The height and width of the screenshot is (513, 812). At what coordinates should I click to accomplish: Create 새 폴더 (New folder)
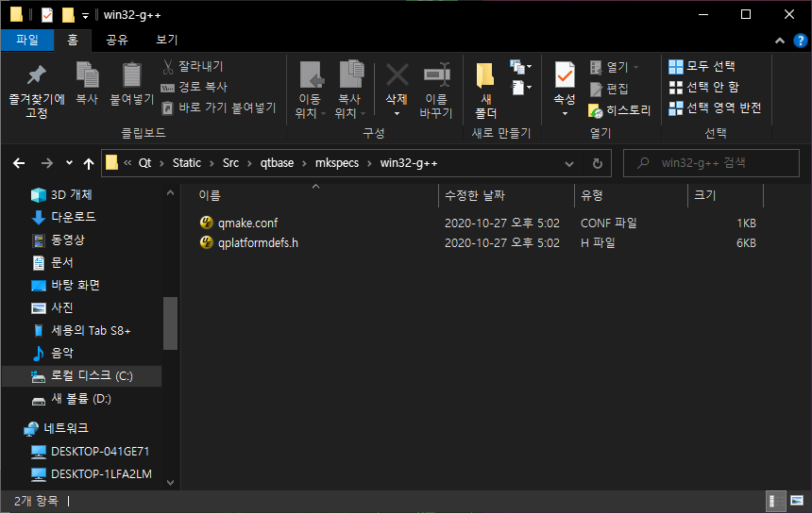485,90
